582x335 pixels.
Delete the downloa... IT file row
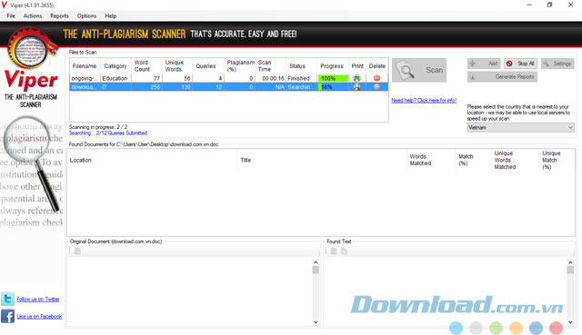click(x=376, y=87)
